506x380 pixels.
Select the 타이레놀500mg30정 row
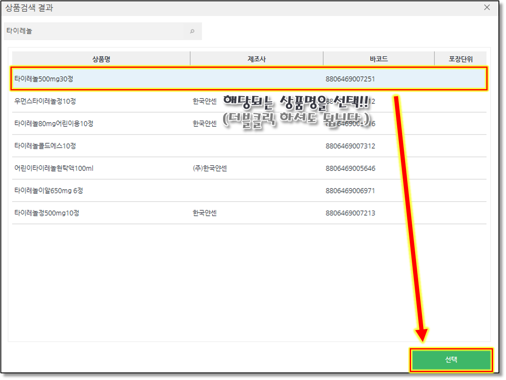click(44, 79)
